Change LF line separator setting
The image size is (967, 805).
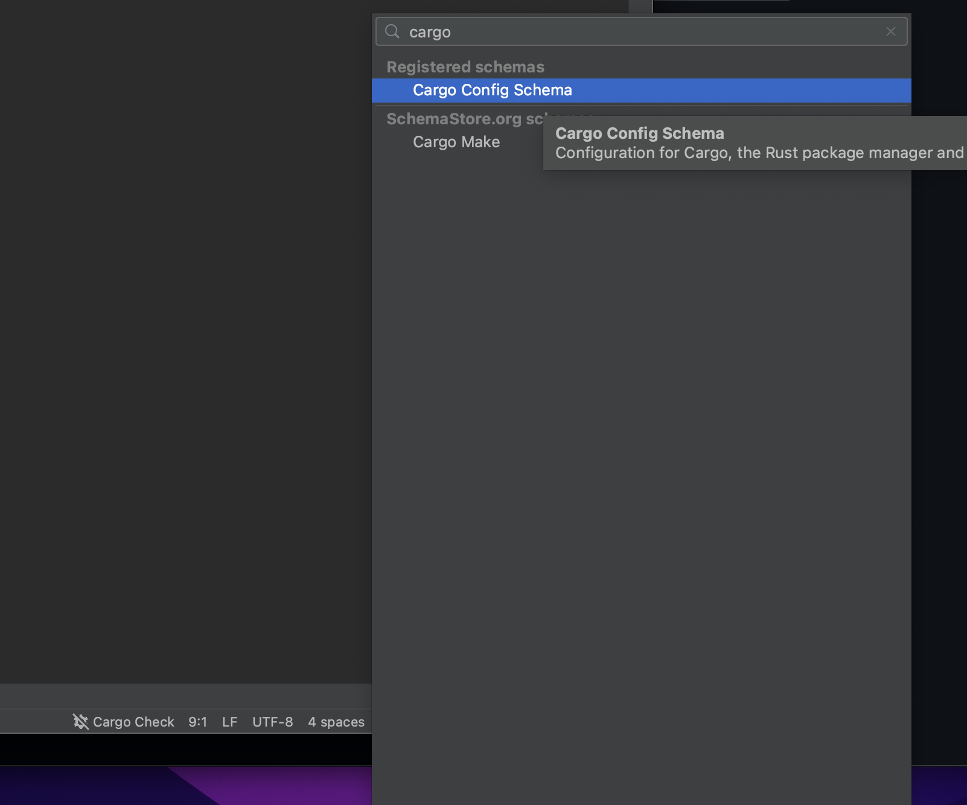pyautogui.click(x=229, y=722)
